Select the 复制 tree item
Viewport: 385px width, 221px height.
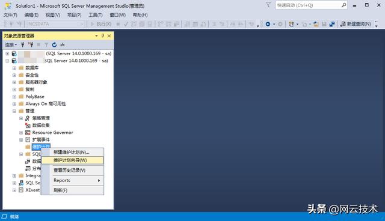pyautogui.click(x=29, y=89)
